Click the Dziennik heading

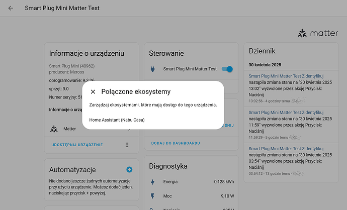(262, 51)
